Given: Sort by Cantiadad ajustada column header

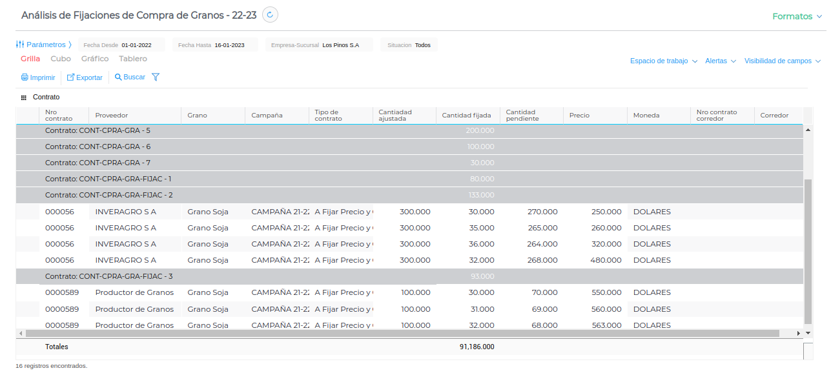Looking at the screenshot, I should 405,116.
